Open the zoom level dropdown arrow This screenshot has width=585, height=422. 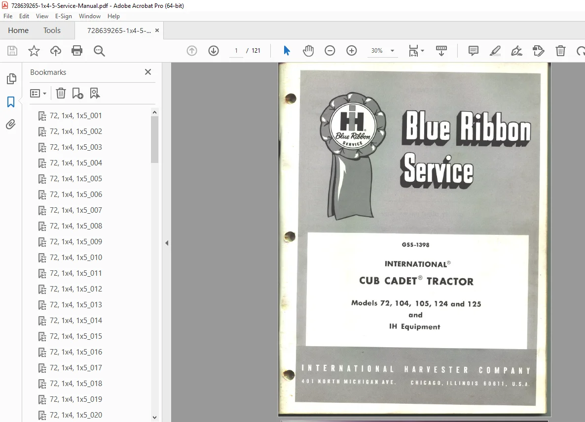393,51
